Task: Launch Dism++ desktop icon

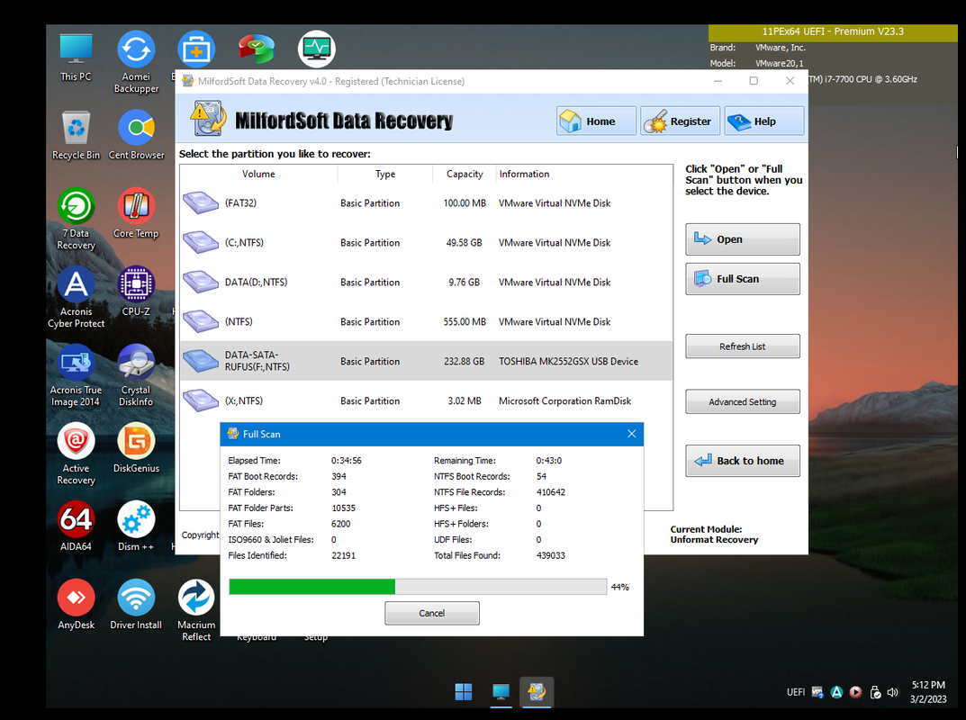Action: pyautogui.click(x=136, y=526)
